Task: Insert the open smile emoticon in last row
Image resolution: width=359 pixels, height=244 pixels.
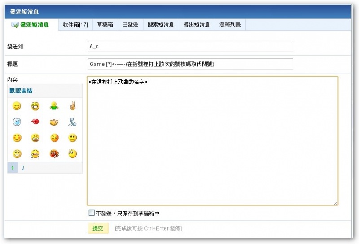Action: pyautogui.click(x=17, y=153)
